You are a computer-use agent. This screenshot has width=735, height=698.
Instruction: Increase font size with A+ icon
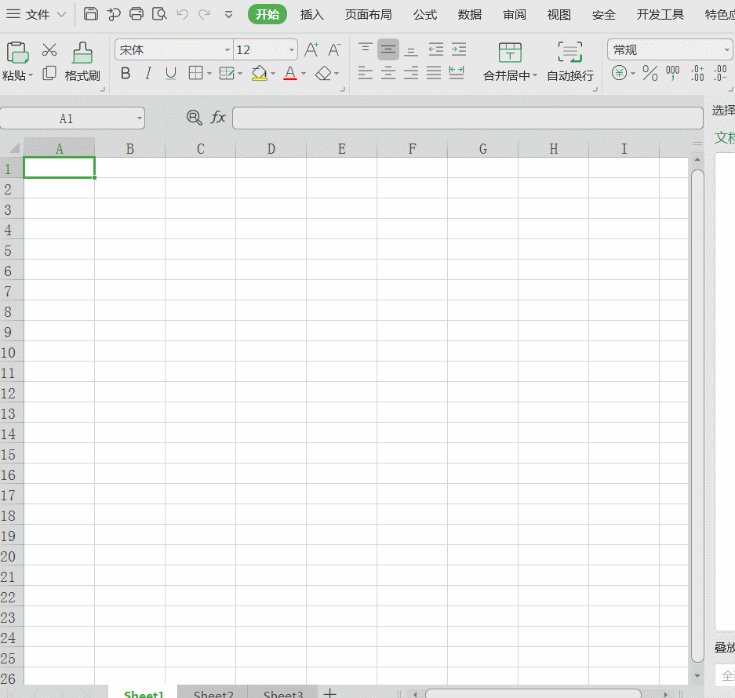311,49
